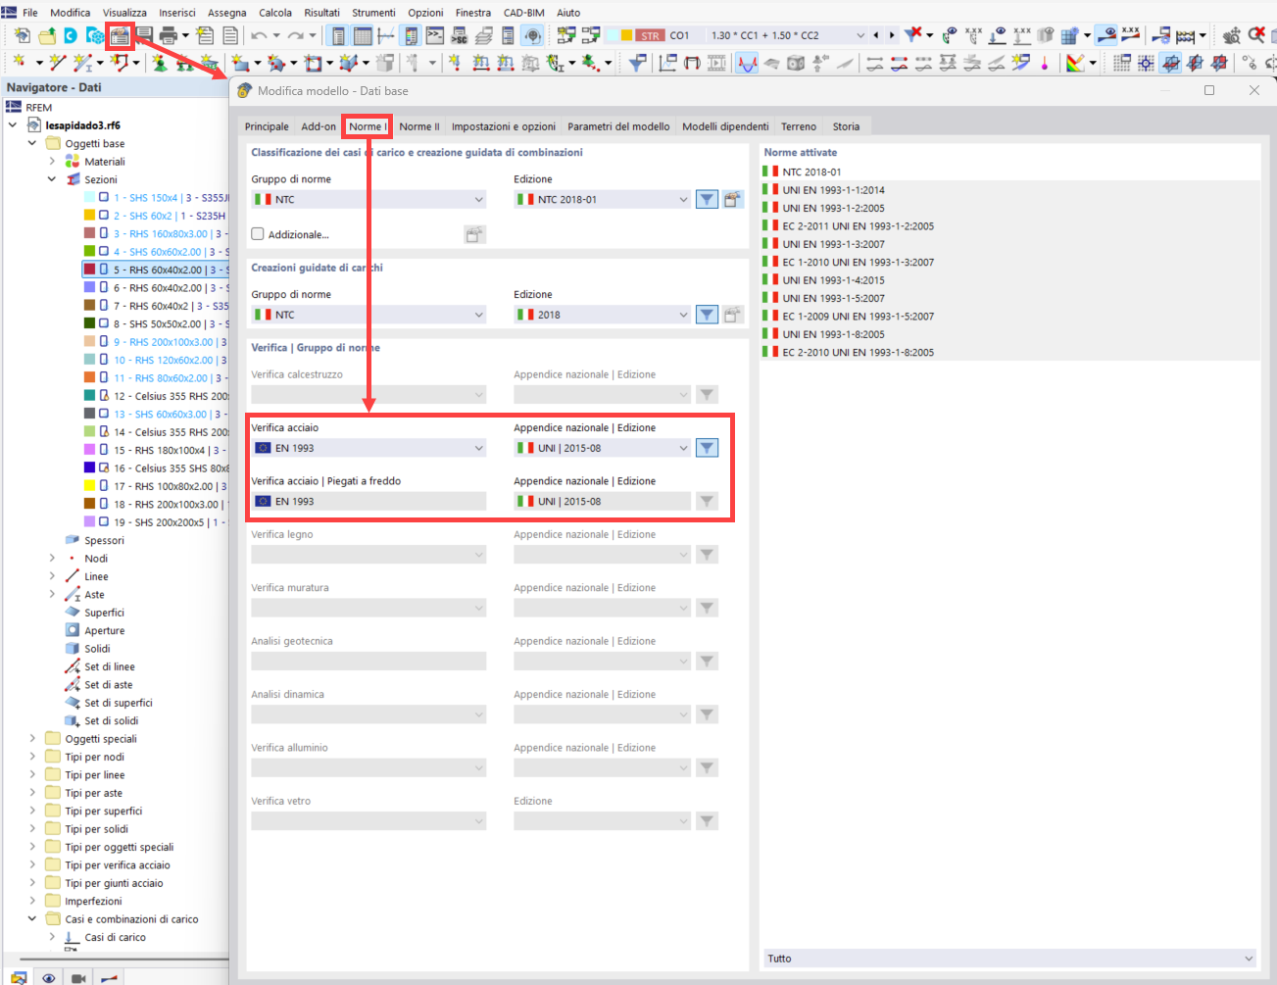
Task: Click the filter funnel beside NTC 2018-01 edition
Action: (x=707, y=199)
